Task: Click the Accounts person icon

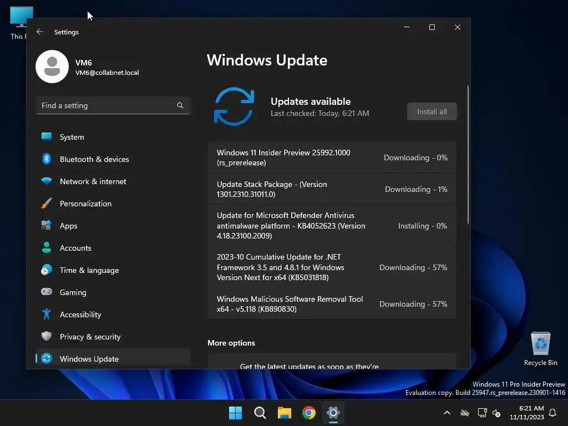Action: 47,247
